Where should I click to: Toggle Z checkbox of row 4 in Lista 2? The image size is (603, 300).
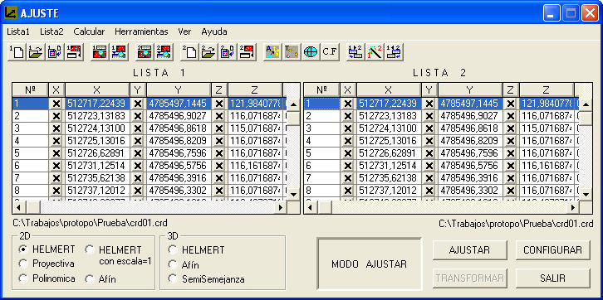(511, 141)
